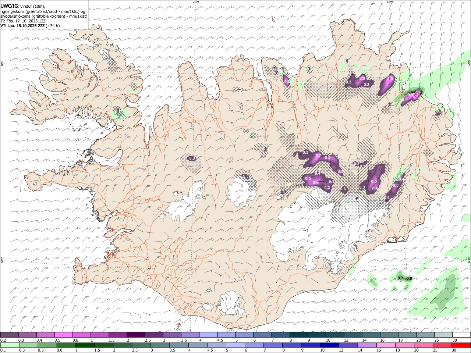Select the dark teal 8–9 swatch in top legend row

(299, 335)
